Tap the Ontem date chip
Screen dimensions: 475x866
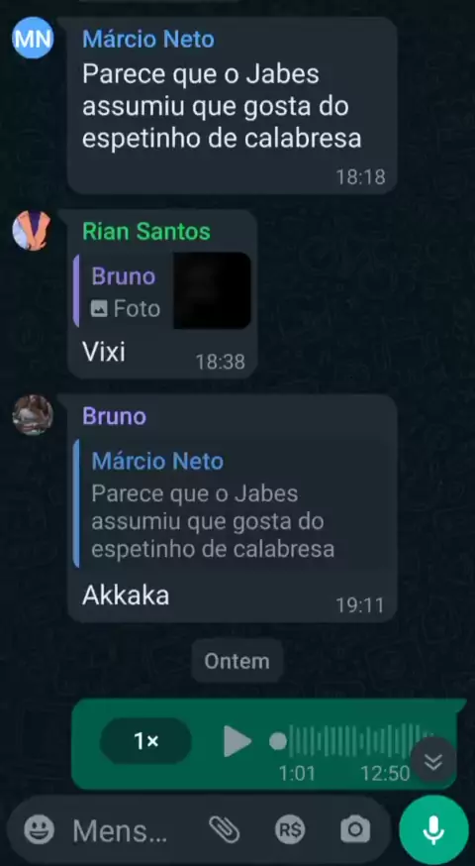pos(237,661)
